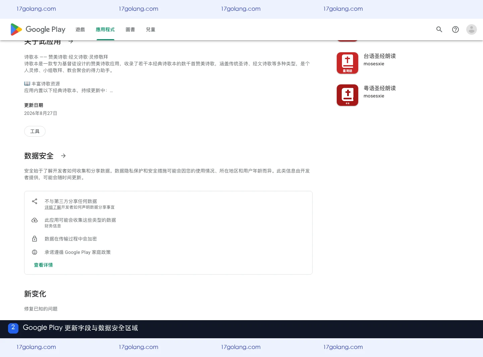Viewport: 483px width, 357px height.
Task: Open the account avatar icon
Action: point(471,29)
